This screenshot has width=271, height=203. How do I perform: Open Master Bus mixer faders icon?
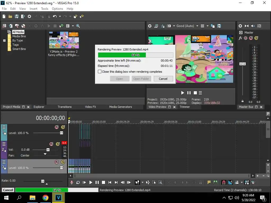pyautogui.click(x=259, y=26)
